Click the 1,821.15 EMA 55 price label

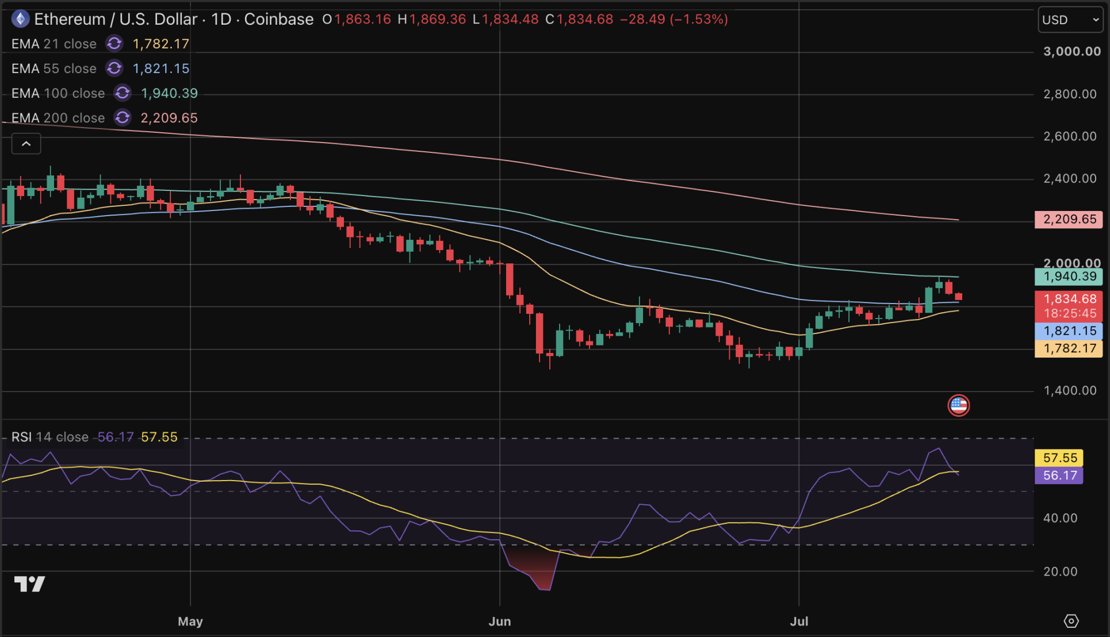[x=1069, y=331]
